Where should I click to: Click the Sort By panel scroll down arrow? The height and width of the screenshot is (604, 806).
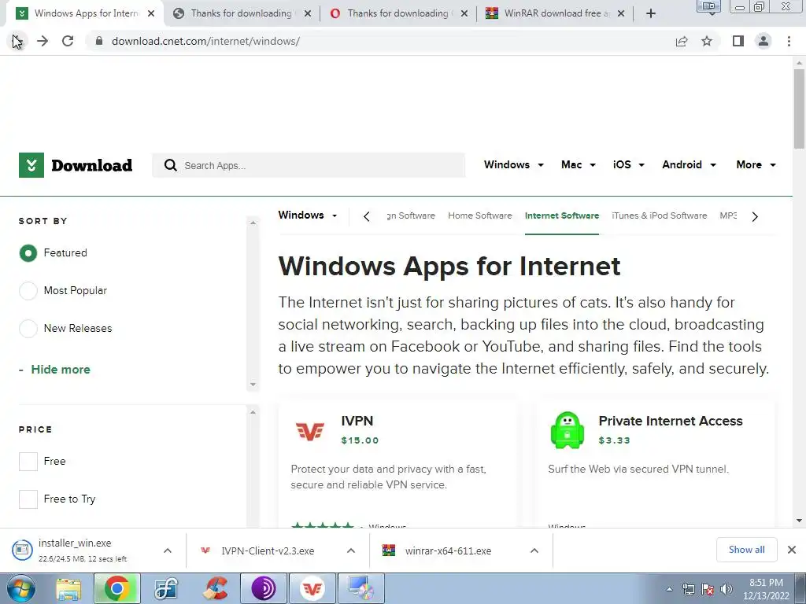(x=253, y=384)
